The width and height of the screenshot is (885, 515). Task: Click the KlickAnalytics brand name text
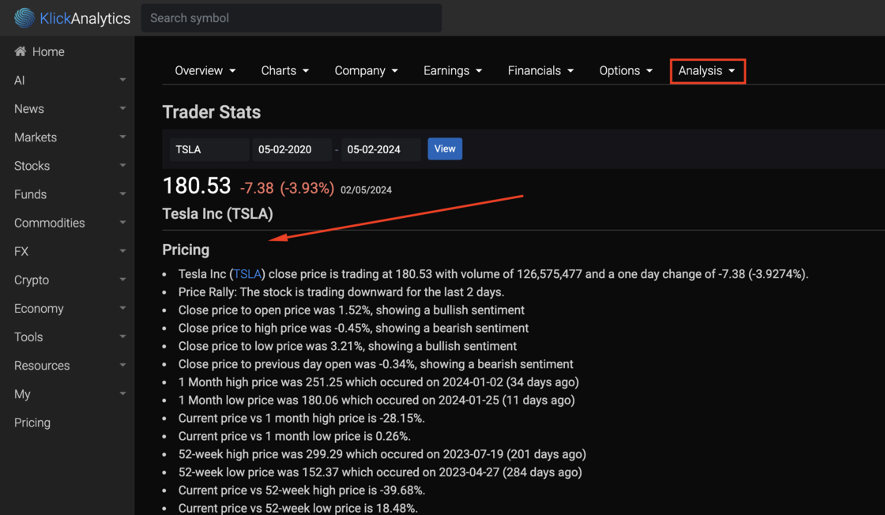pos(85,19)
